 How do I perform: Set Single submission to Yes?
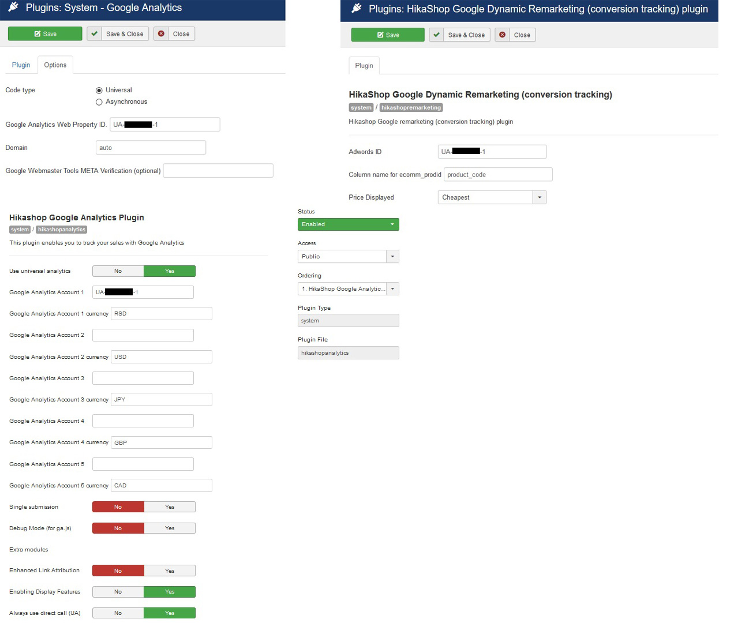170,507
